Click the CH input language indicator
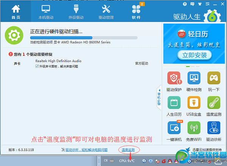 tap(106, 160)
